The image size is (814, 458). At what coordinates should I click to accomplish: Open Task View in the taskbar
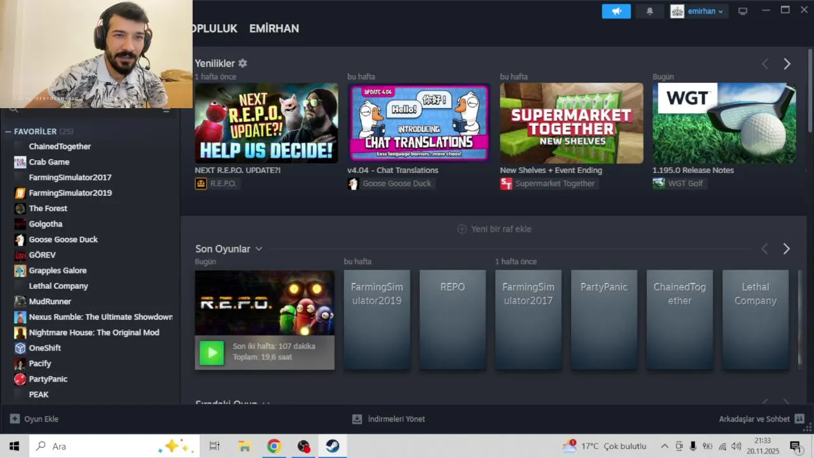point(214,446)
